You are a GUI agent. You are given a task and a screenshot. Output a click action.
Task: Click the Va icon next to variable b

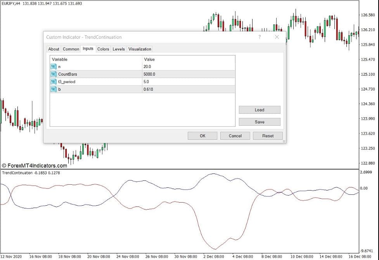[x=54, y=89]
